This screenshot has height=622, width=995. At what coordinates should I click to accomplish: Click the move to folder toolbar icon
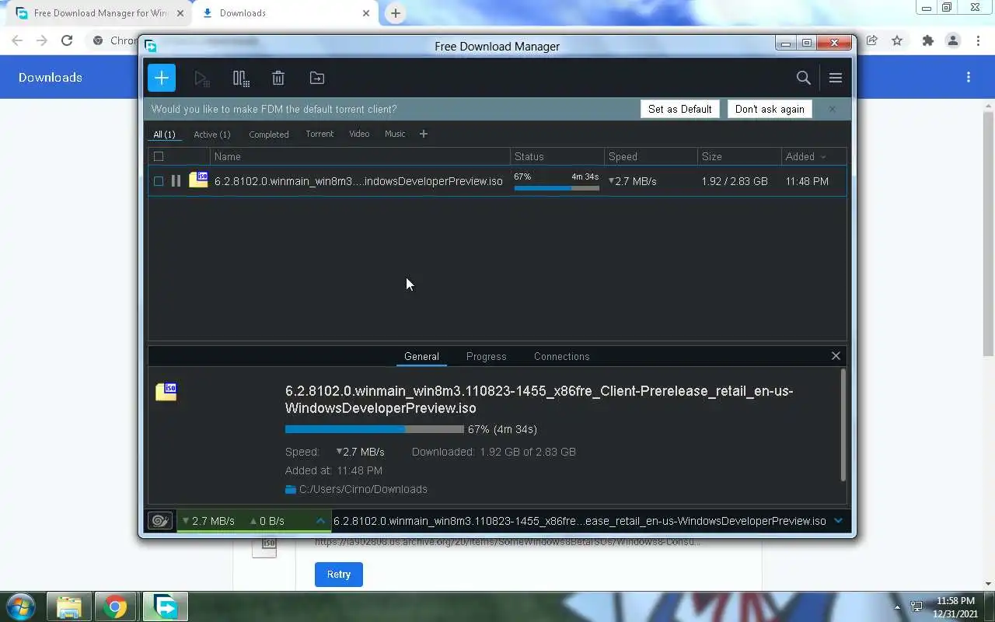click(317, 78)
